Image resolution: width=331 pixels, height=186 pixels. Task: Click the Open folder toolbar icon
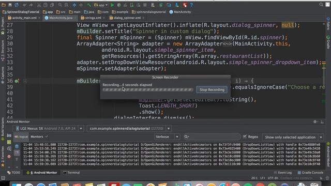4,5
